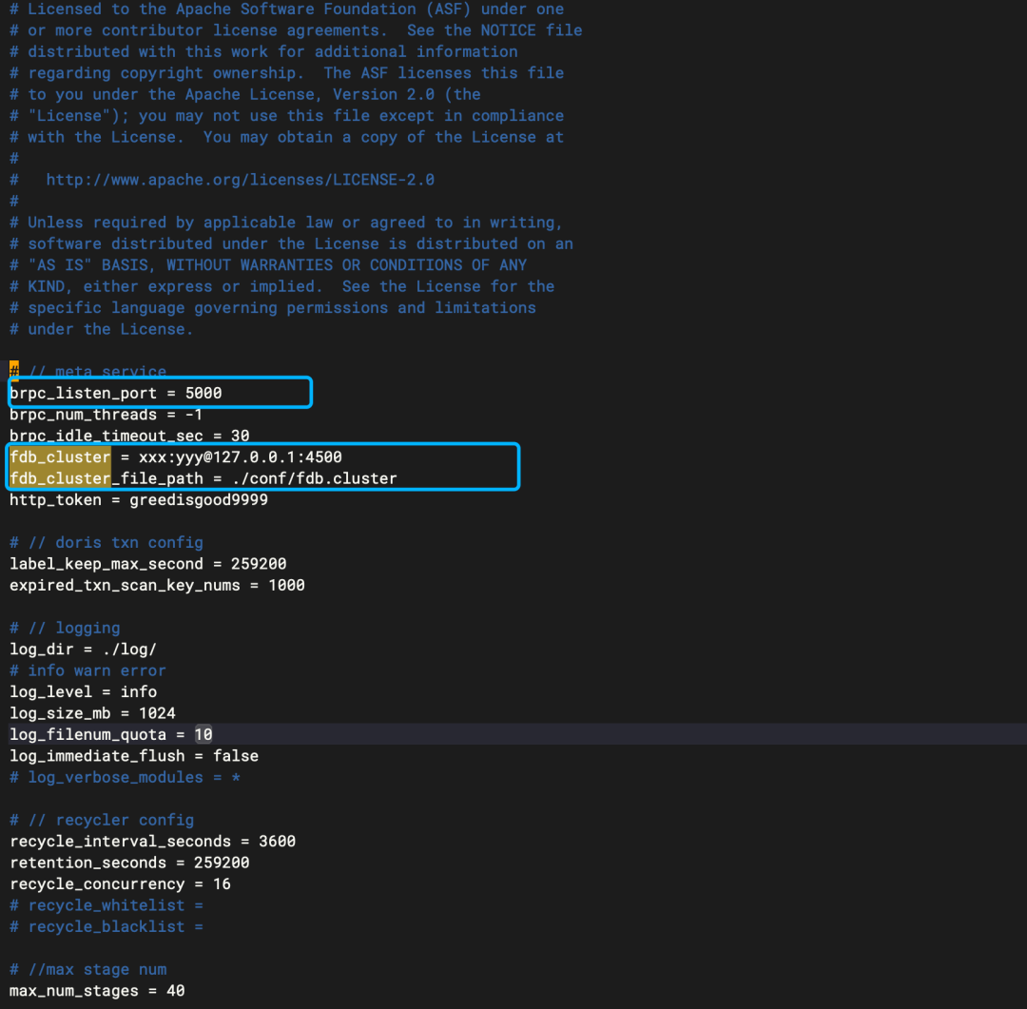Viewport: 1027px width, 1009px height.
Task: Click retention_seconds = 259200 line
Action: (129, 863)
